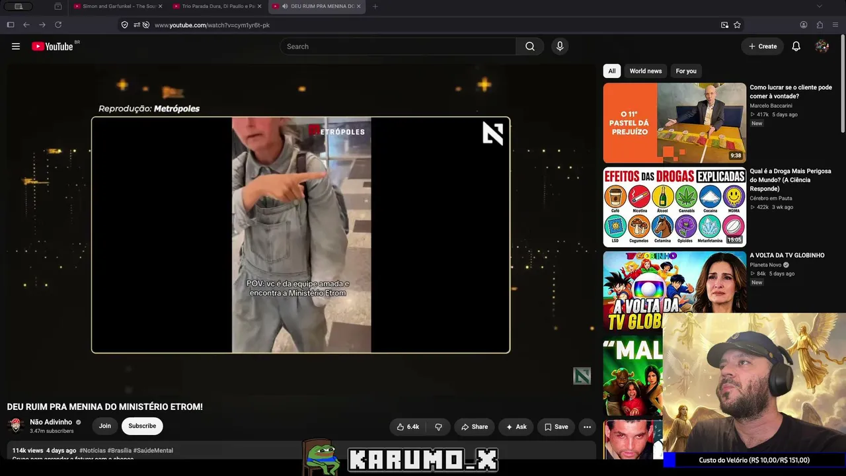
Task: Click the '114k views' text
Action: coord(28,450)
